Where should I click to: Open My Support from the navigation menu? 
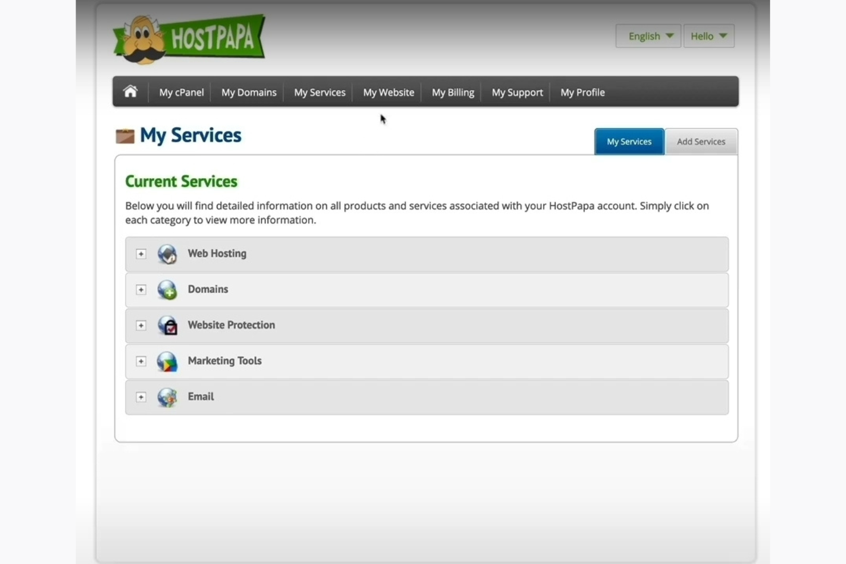tap(517, 92)
